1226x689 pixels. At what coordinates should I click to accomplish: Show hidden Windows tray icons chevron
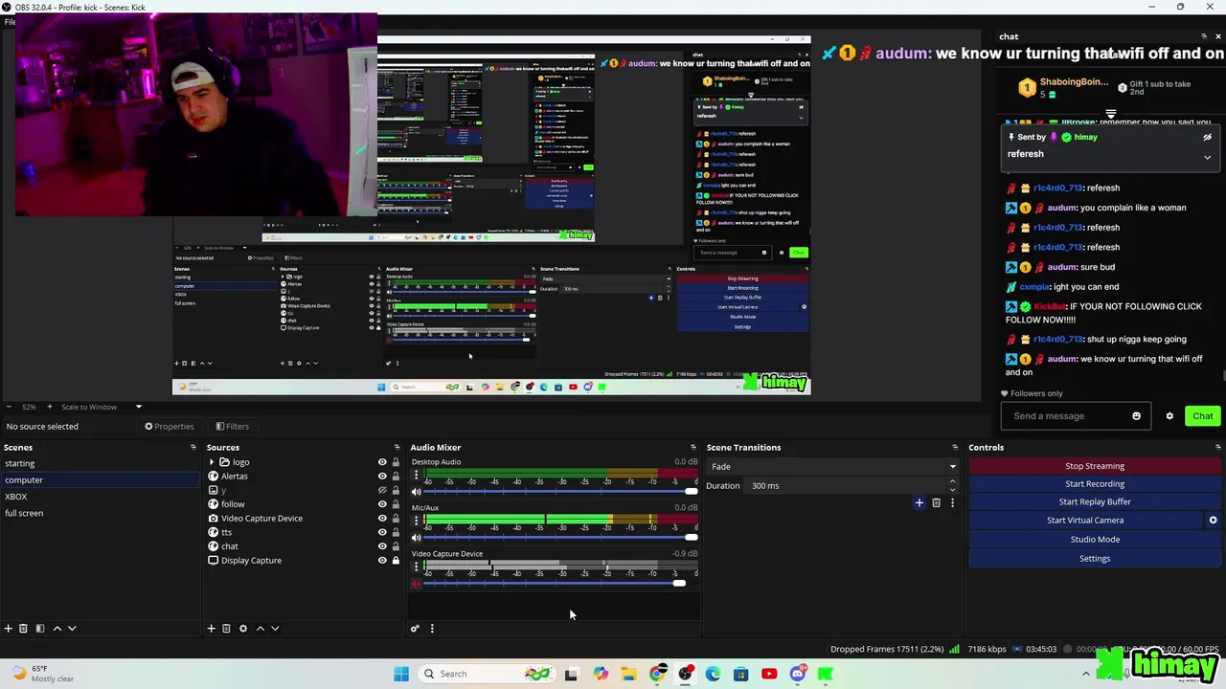1085,674
